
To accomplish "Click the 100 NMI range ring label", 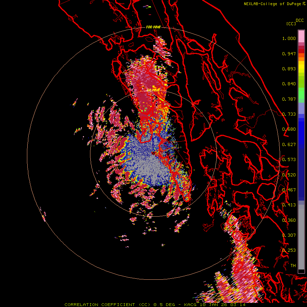I will [x=153, y=27].
